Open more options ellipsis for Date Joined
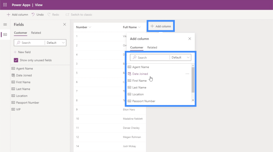This screenshot has width=273, height=152. click(187, 74)
